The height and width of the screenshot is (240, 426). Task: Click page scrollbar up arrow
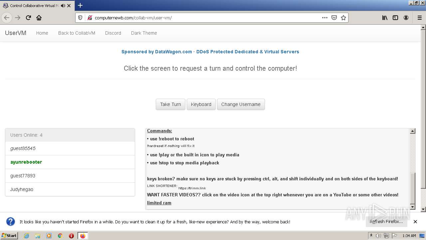coord(423,27)
